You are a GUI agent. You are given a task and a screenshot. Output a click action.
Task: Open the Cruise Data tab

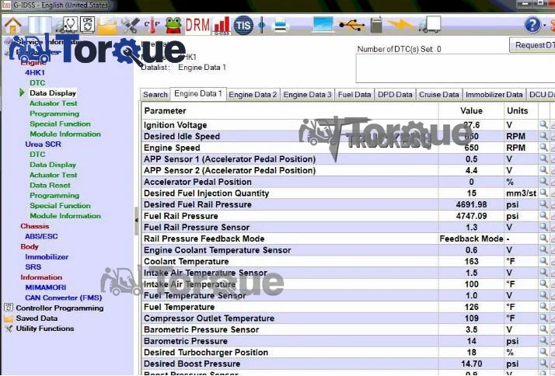pyautogui.click(x=439, y=95)
